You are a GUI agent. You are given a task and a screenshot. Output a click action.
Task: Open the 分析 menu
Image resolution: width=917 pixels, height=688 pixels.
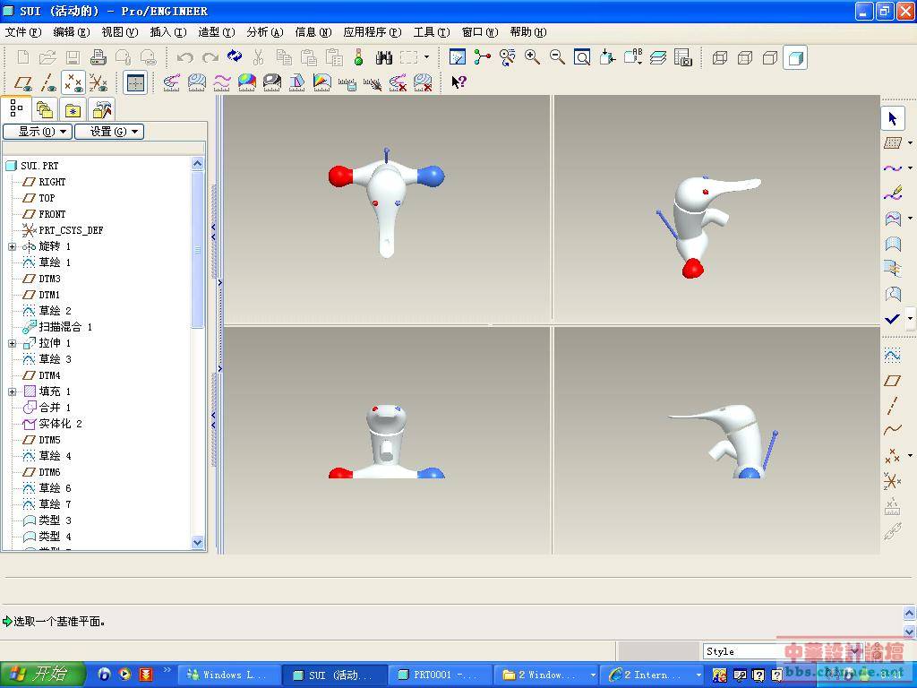click(265, 31)
